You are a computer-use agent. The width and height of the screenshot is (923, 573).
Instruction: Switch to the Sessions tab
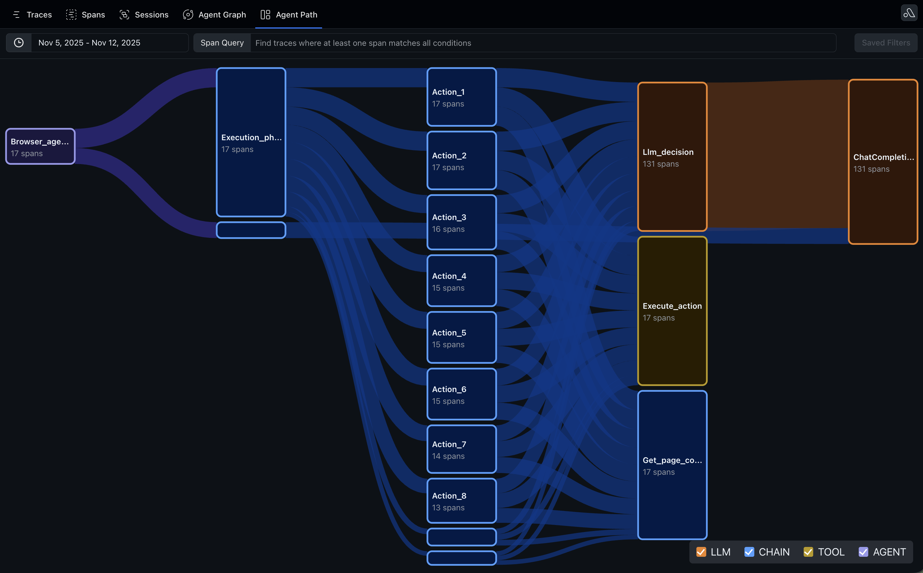151,15
